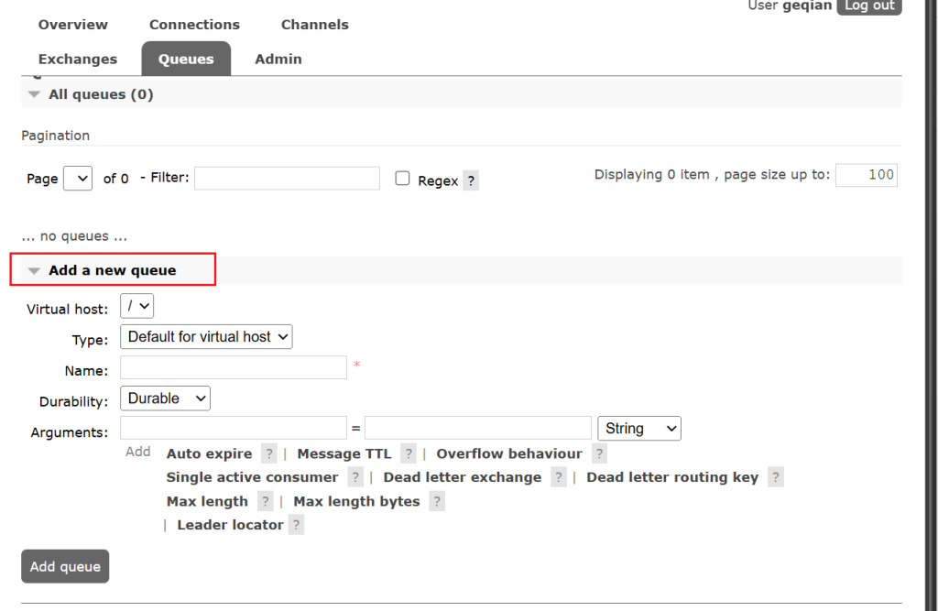The image size is (938, 611).
Task: Click help icon next to Regex
Action: click(471, 180)
